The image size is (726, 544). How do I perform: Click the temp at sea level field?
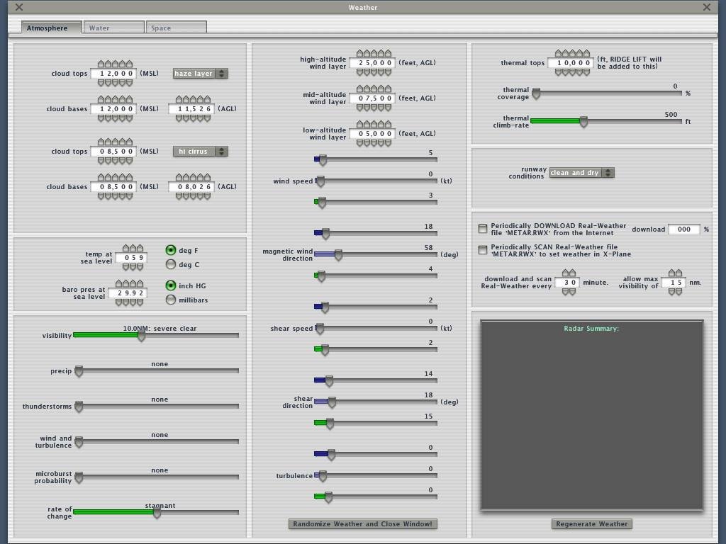pyautogui.click(x=131, y=258)
